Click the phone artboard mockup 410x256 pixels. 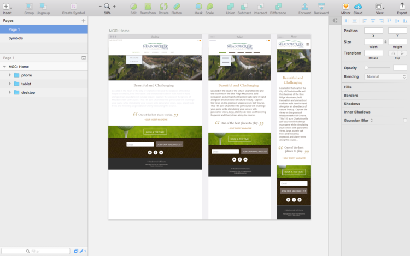point(294,127)
